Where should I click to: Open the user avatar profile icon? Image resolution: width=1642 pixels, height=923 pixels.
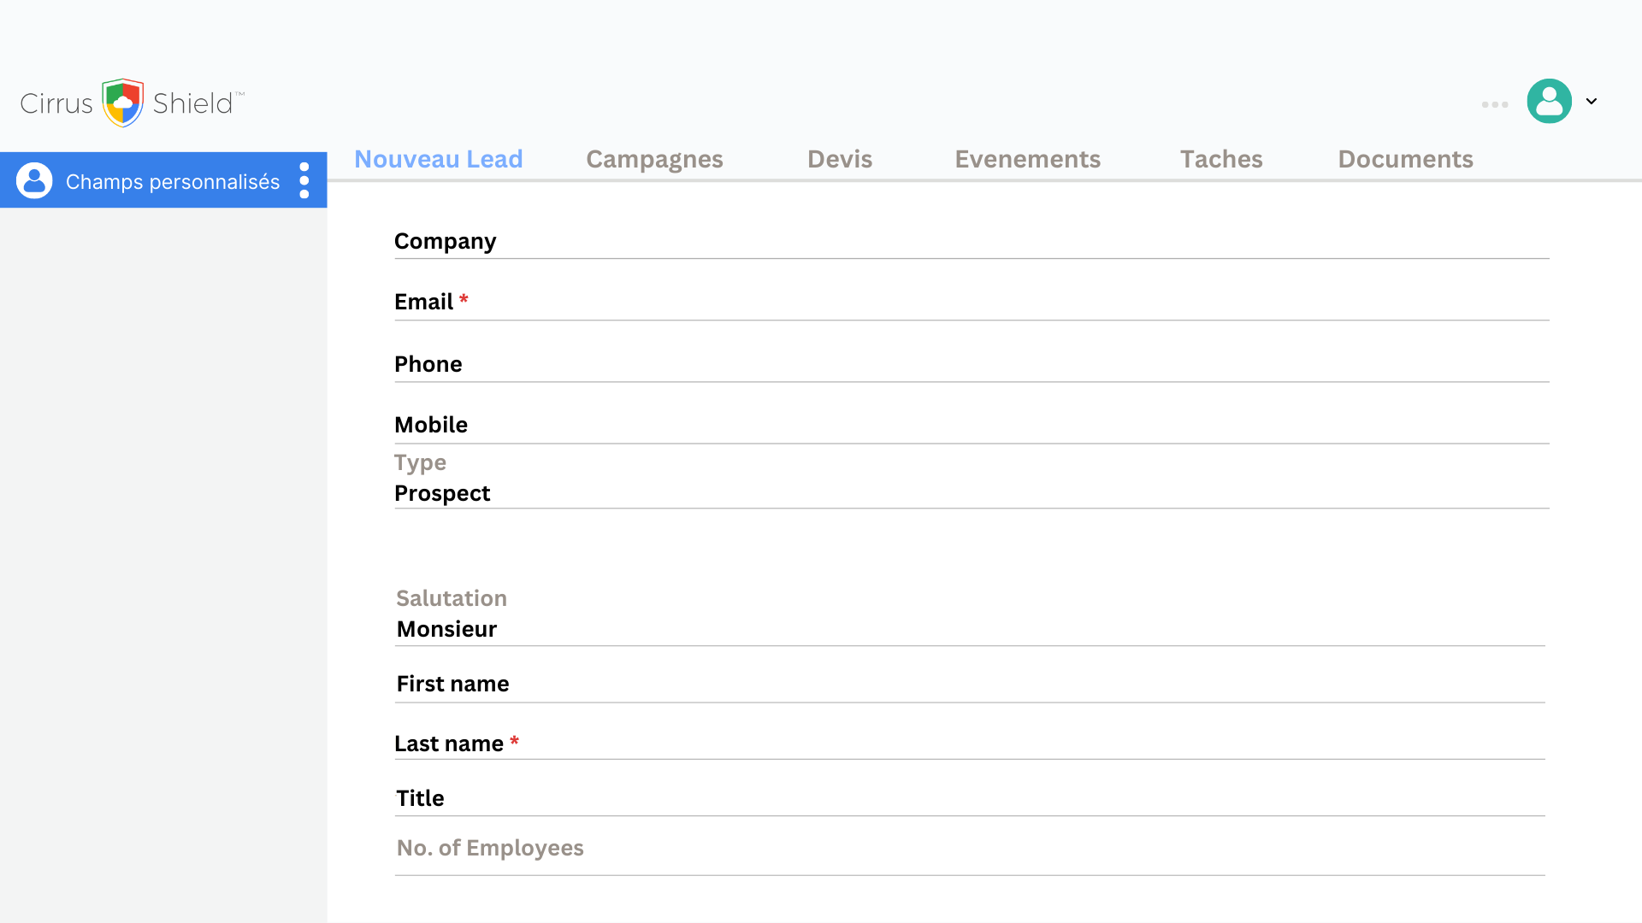coord(1549,101)
